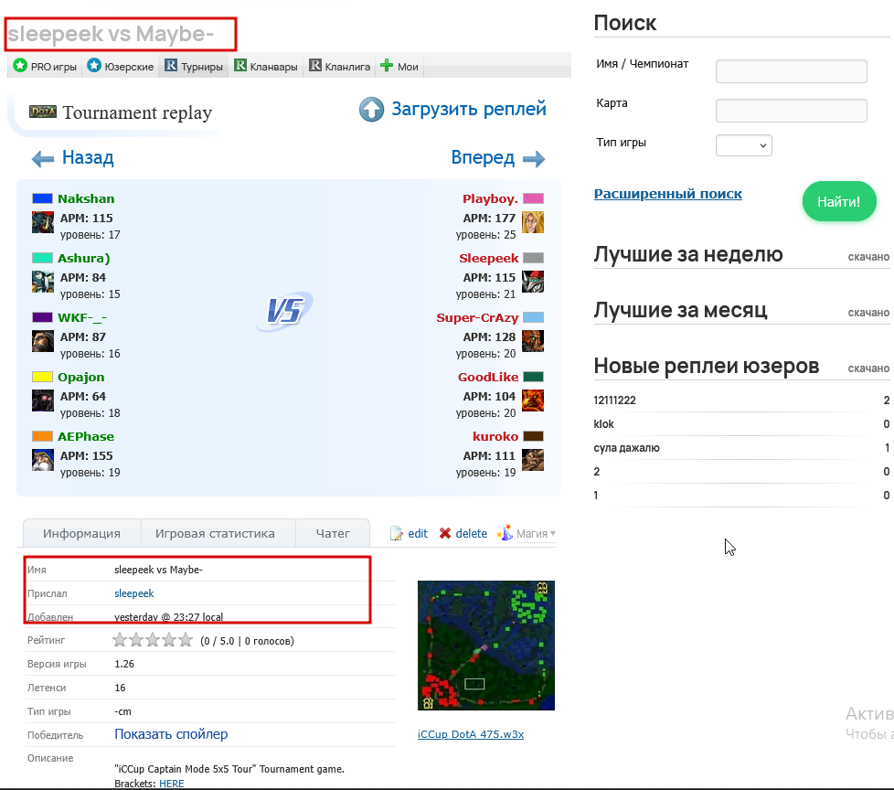Screen dimensions: 894x790
Task: Open the Расширенный поиск link
Action: pyautogui.click(x=667, y=194)
